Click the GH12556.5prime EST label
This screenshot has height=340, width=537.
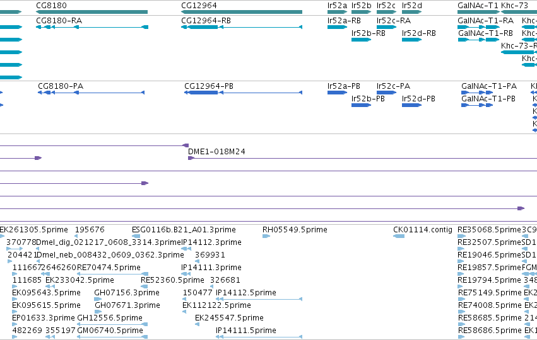point(110,318)
